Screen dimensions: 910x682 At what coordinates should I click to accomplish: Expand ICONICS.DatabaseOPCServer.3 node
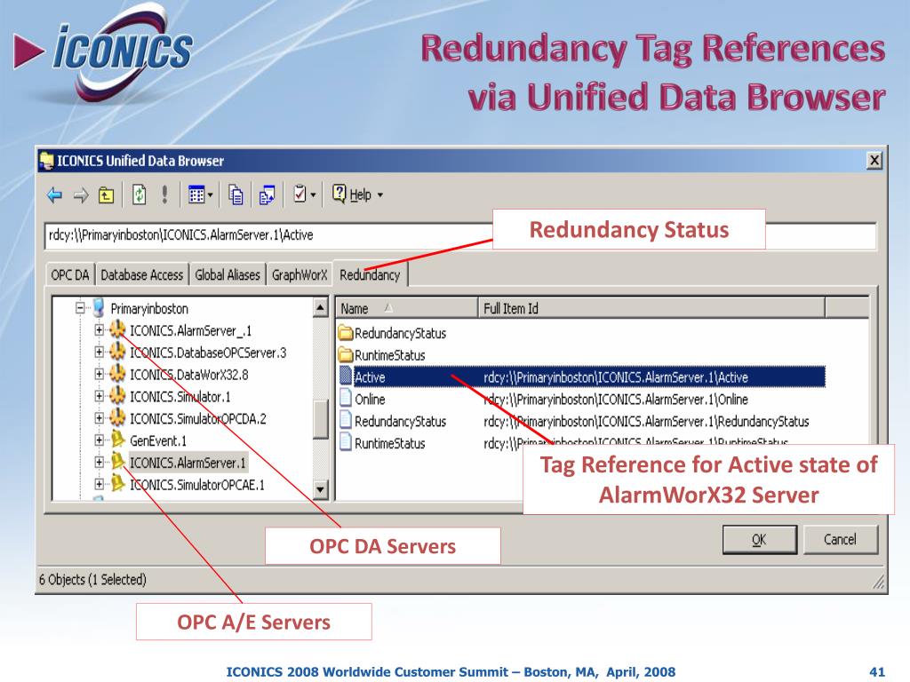100,352
